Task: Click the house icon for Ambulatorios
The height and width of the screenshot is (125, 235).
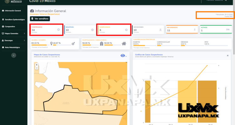Action: point(124,43)
